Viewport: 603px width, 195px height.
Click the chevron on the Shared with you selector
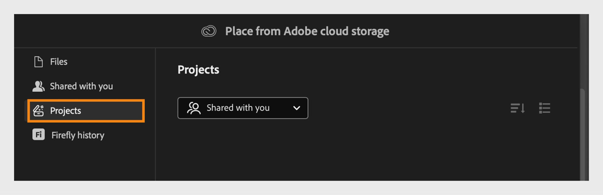click(296, 108)
